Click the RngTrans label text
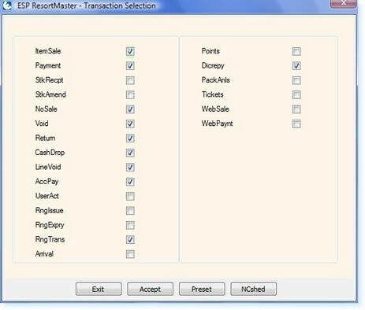 [50, 239]
